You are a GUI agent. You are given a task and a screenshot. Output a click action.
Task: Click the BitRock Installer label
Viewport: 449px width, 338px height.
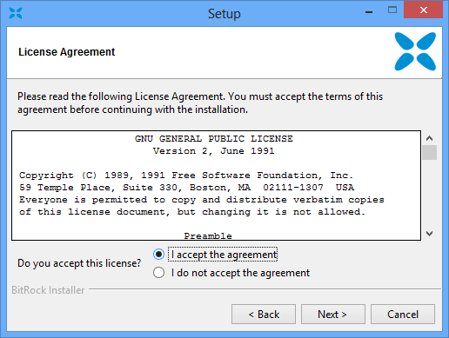(48, 290)
